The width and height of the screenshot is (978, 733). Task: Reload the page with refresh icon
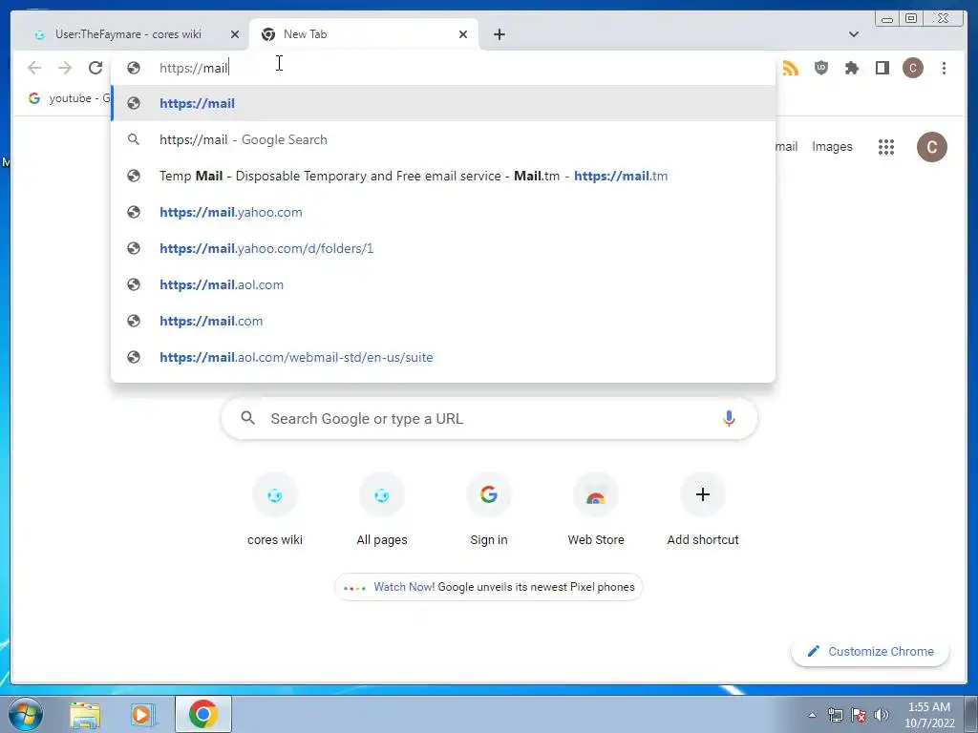pyautogui.click(x=95, y=68)
